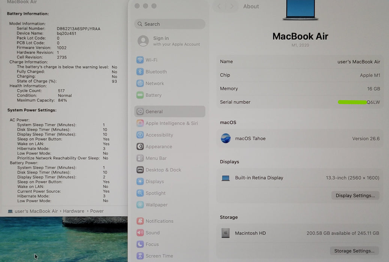Open Storage Settings button
The height and width of the screenshot is (262, 389).
point(354,251)
